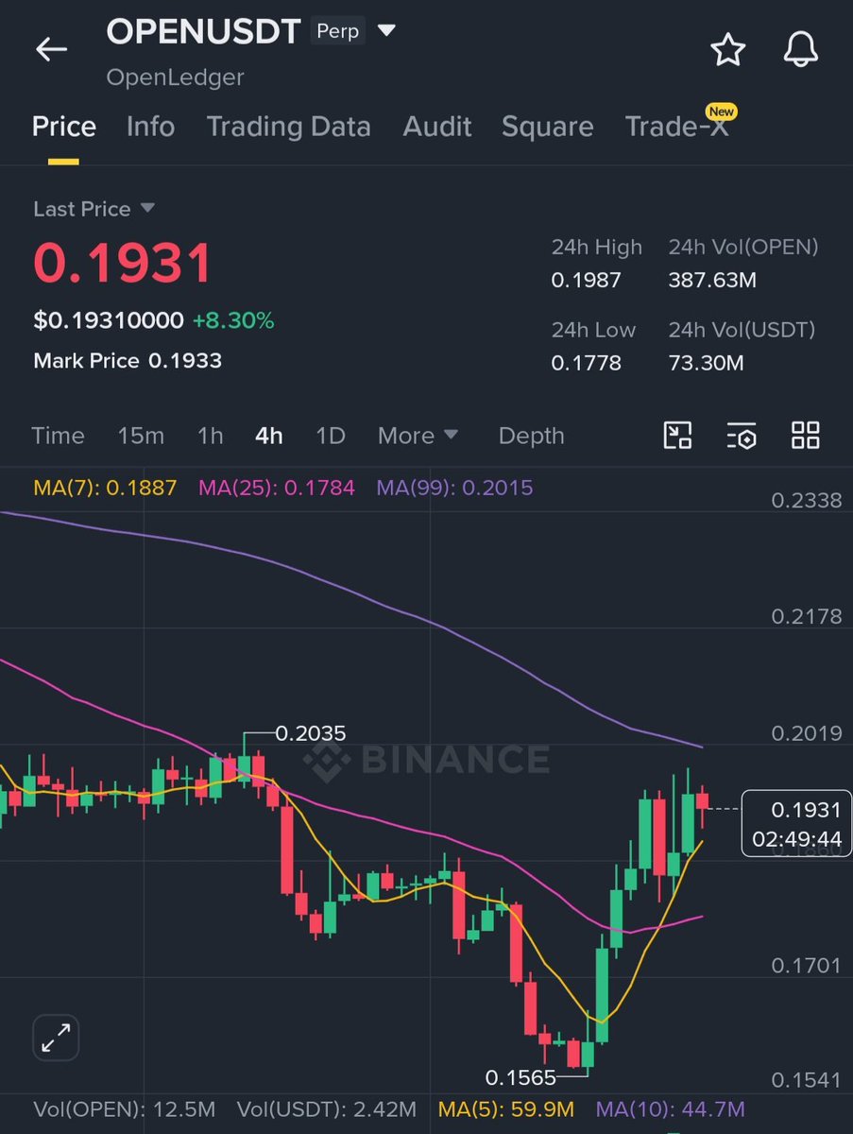The width and height of the screenshot is (853, 1134).
Task: Open the Audit tab
Action: point(436,127)
